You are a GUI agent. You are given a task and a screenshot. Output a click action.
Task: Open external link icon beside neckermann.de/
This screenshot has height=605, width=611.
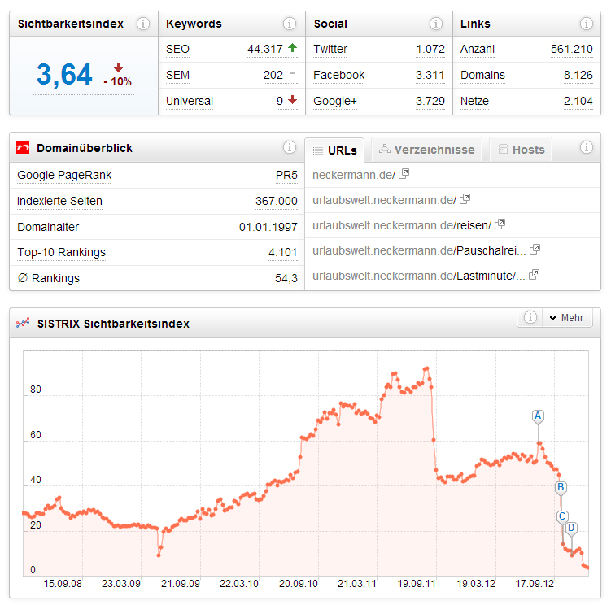coord(404,174)
